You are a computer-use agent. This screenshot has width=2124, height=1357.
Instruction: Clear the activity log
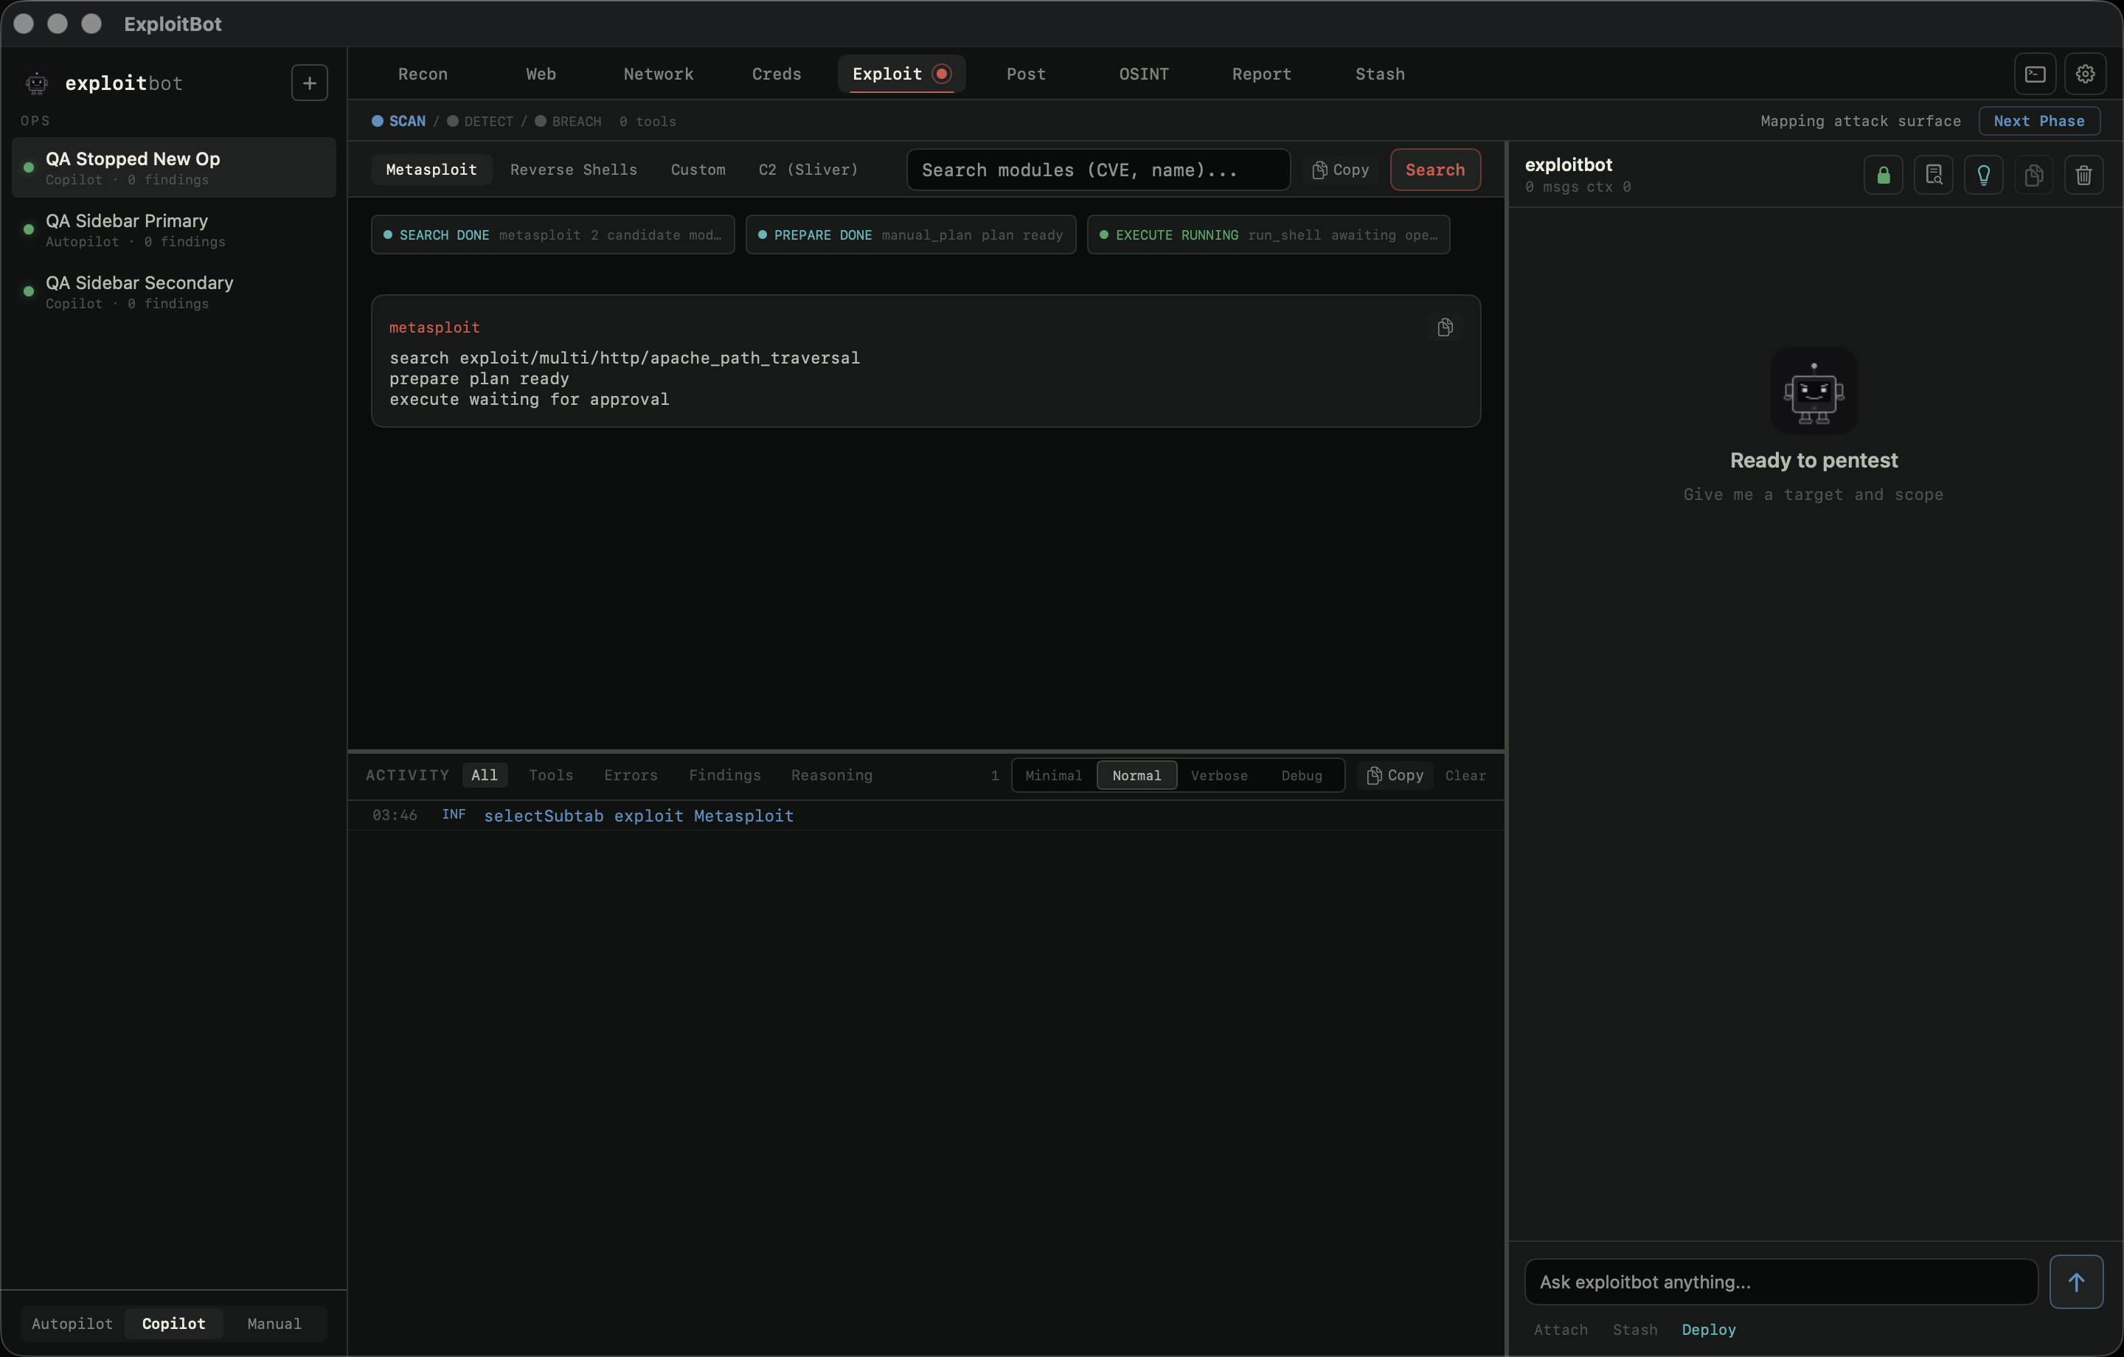(x=1465, y=776)
